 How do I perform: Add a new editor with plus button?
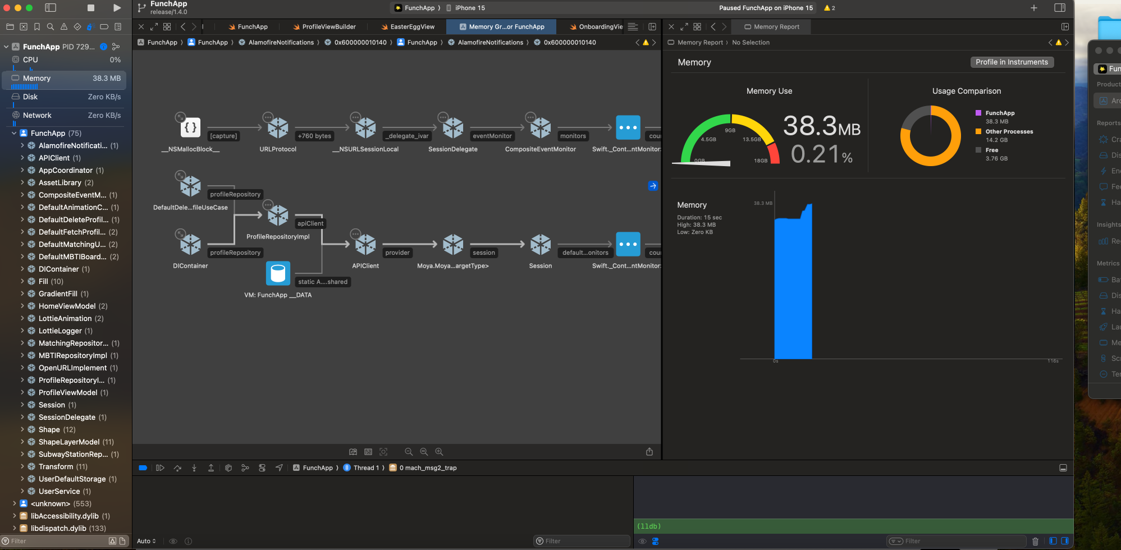pos(1034,8)
